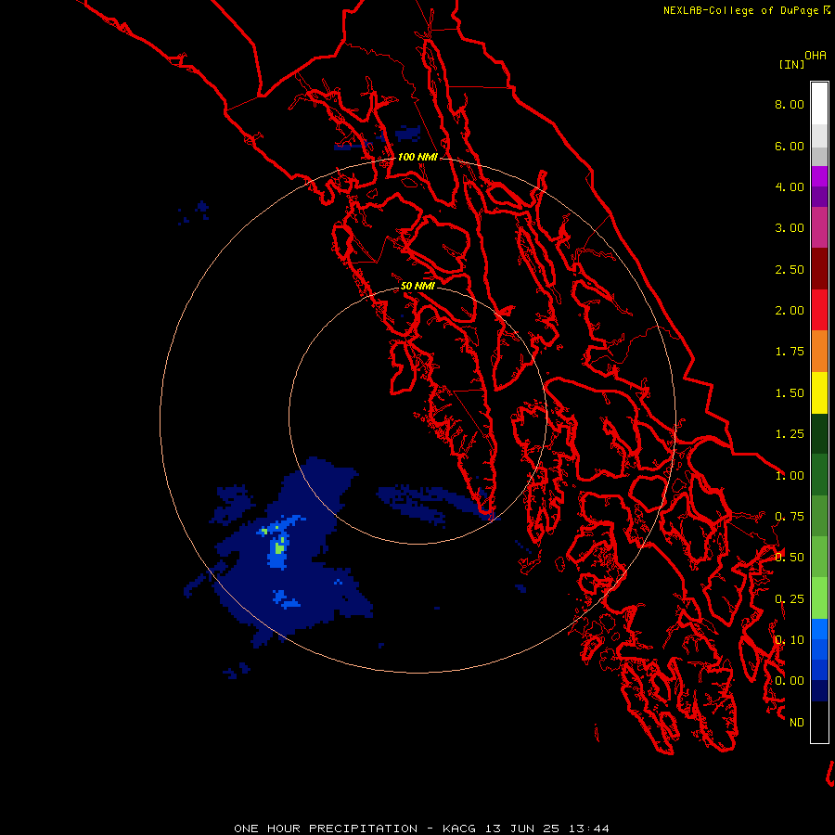This screenshot has width=835, height=835.
Task: Click the '1.25' legend value
Action: 790,434
